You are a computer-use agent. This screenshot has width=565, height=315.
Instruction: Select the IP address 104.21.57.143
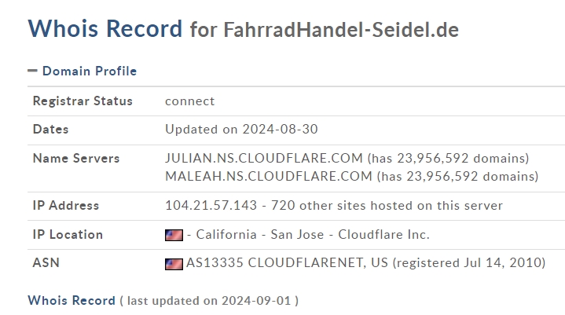pyautogui.click(x=211, y=205)
